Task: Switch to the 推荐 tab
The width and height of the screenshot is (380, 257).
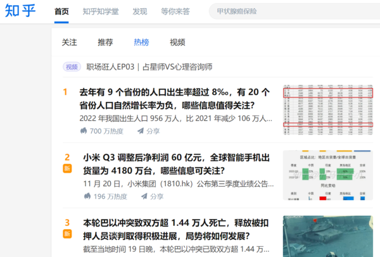Action: coord(105,42)
